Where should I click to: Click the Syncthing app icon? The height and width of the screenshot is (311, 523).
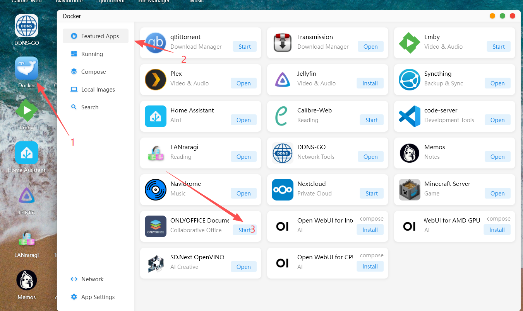(x=410, y=80)
